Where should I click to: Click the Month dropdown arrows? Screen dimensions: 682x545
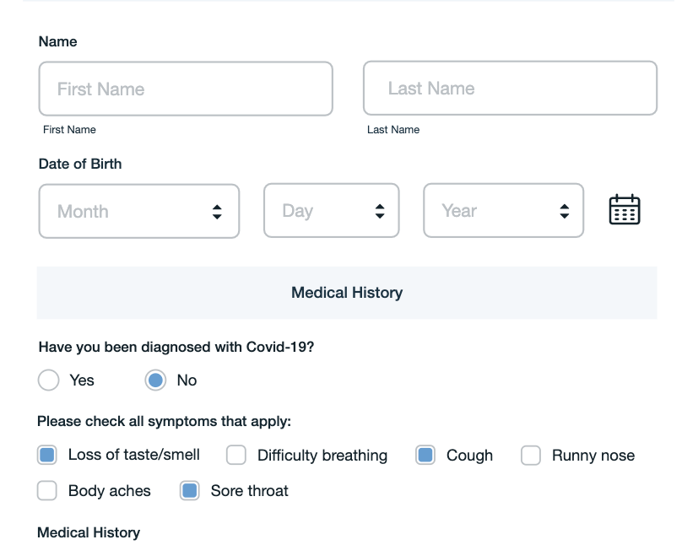[217, 211]
